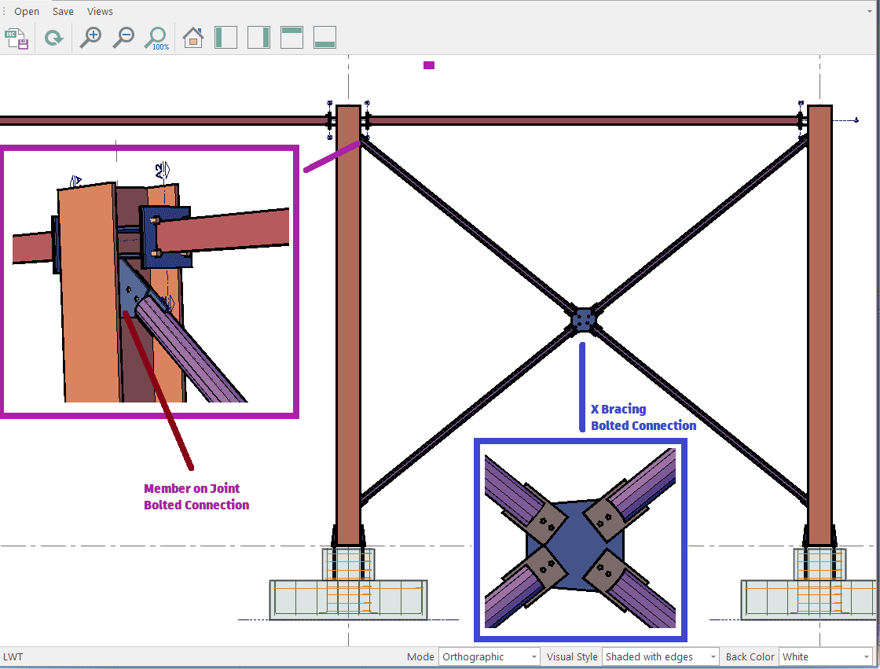Click the X Bracing detail thumbnail
Image resolution: width=880 pixels, height=669 pixels.
tap(581, 539)
